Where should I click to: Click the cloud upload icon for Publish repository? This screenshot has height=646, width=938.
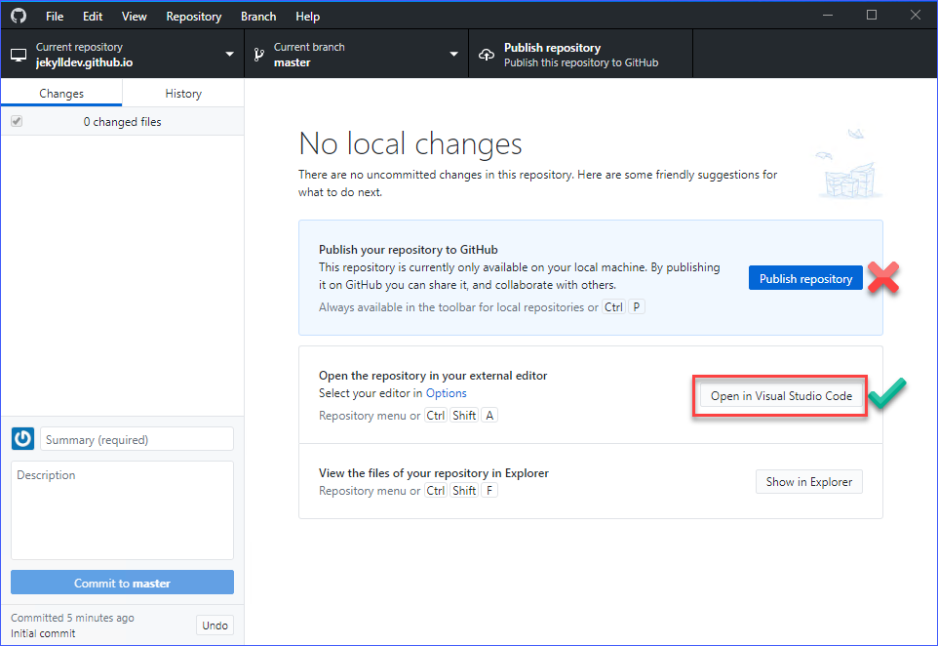[487, 55]
